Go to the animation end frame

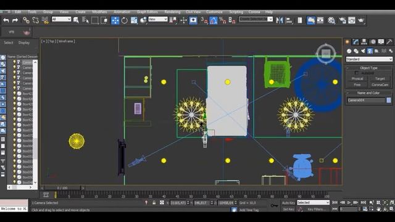click(x=363, y=203)
